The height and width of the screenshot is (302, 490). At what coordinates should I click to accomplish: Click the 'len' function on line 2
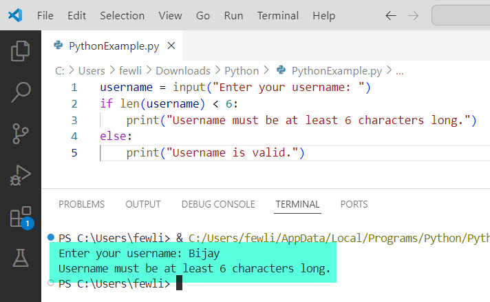pyautogui.click(x=129, y=103)
